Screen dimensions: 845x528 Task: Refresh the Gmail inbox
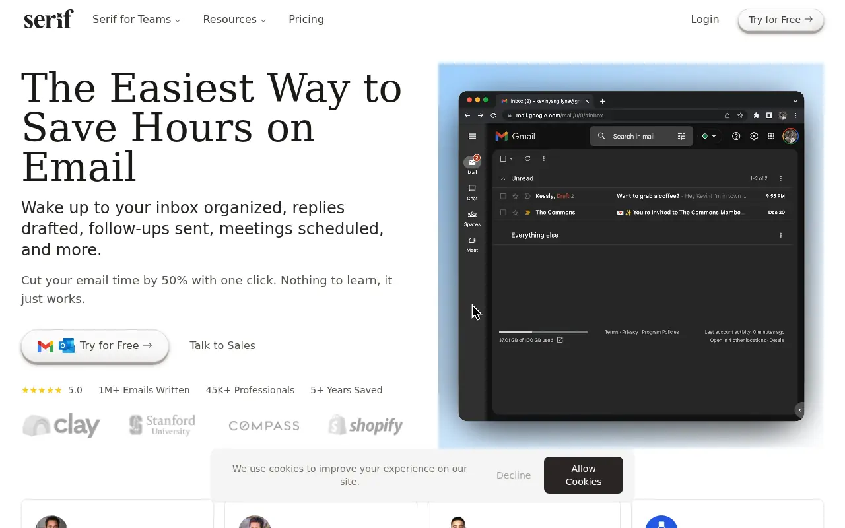click(x=527, y=158)
